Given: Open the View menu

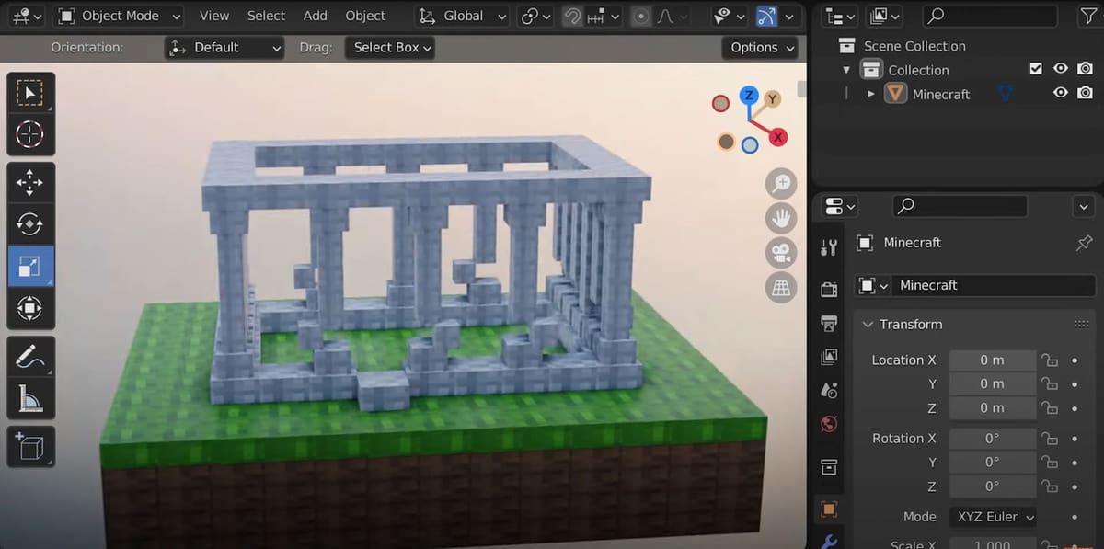Looking at the screenshot, I should point(214,16).
